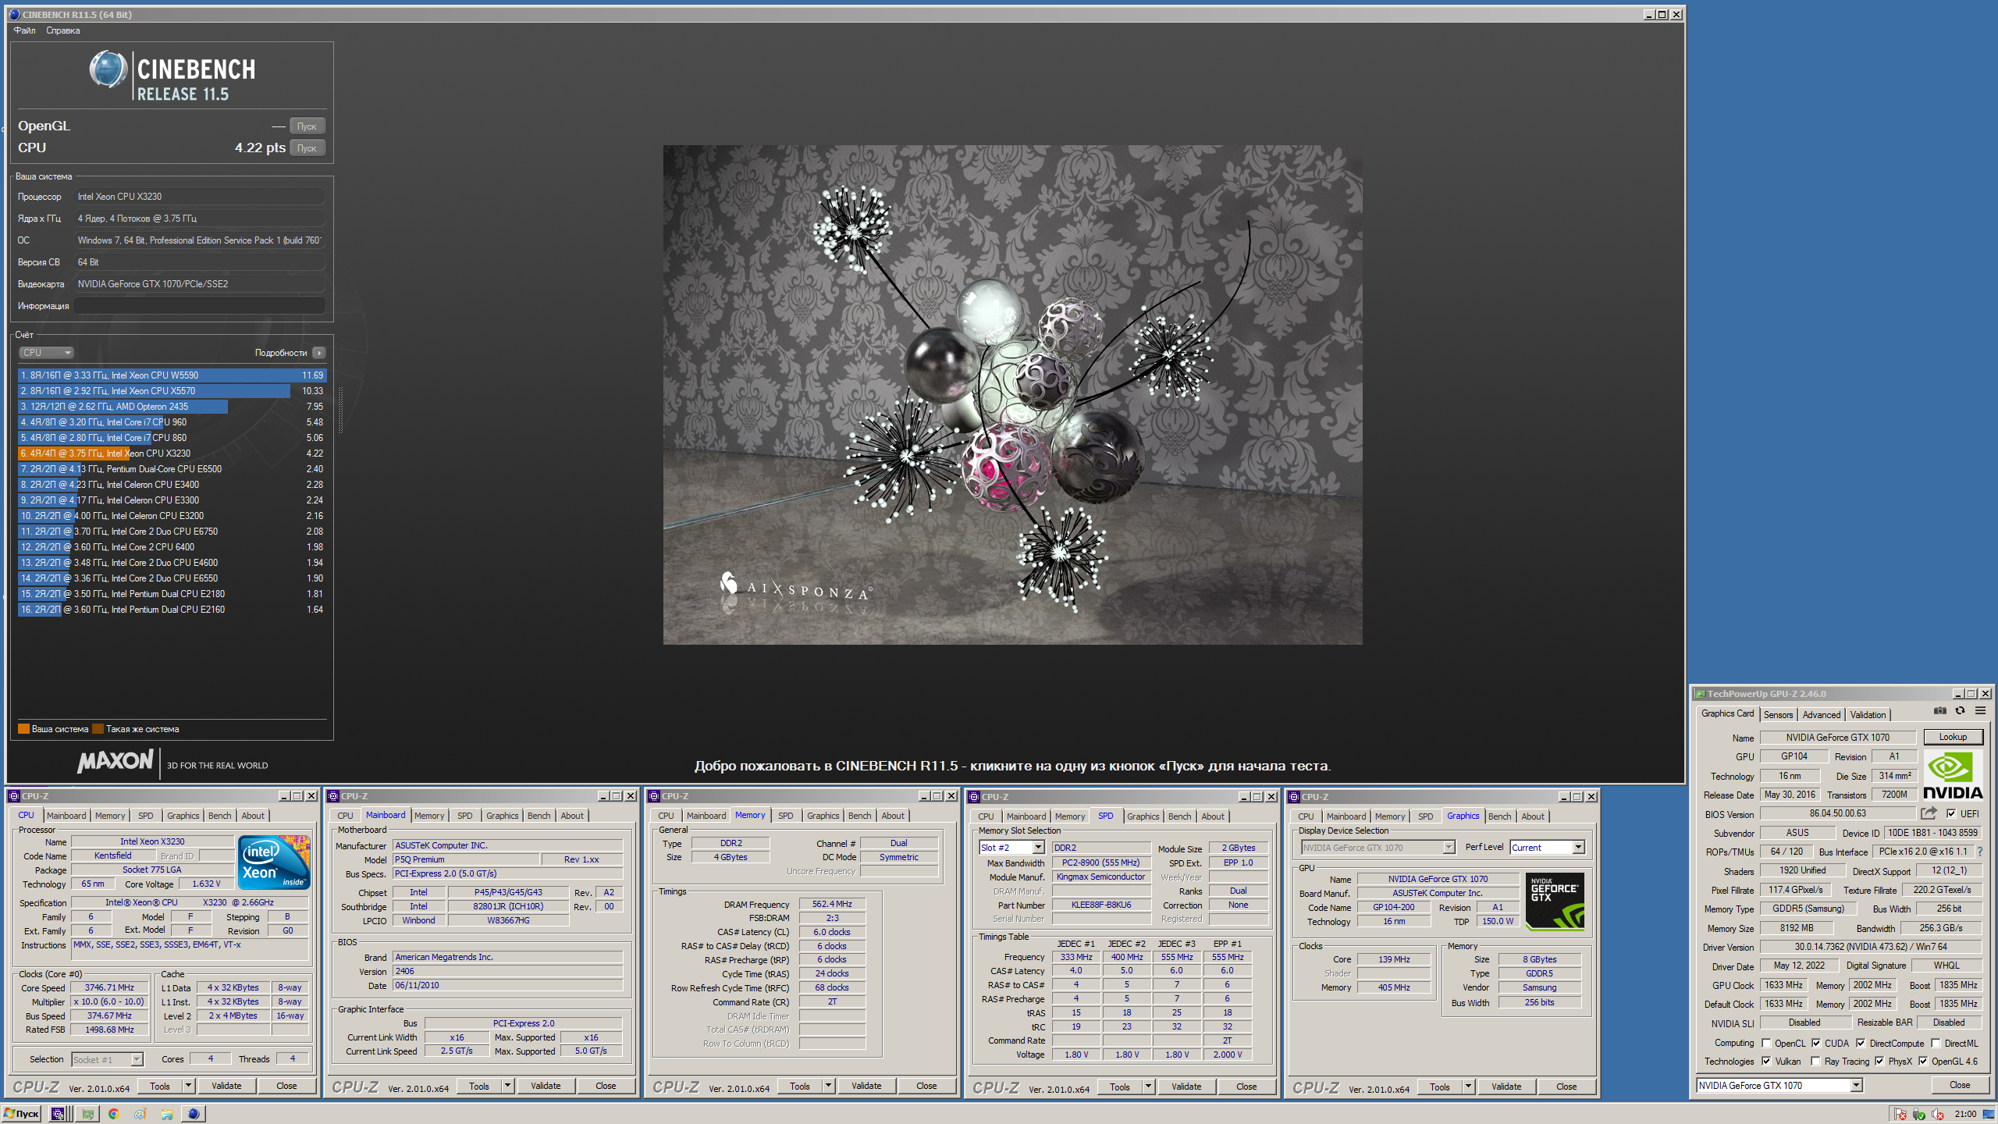
Task: Click the brown Такая же система swatch
Action: tap(98, 729)
